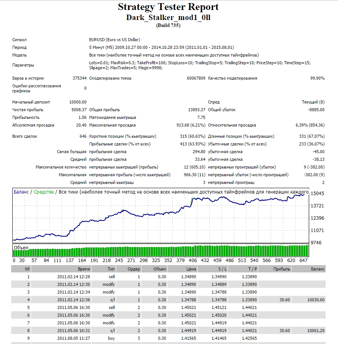Click the gross profit value "13893.37"
Screen dimensions: 338x344
pyautogui.click(x=196, y=110)
